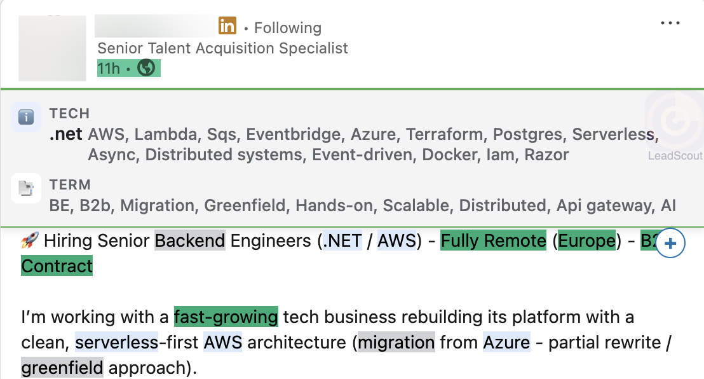
Task: Click the "B2B Contract" highlighted text
Action: coord(57,266)
